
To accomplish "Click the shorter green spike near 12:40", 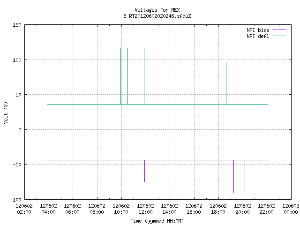I will (154, 83).
